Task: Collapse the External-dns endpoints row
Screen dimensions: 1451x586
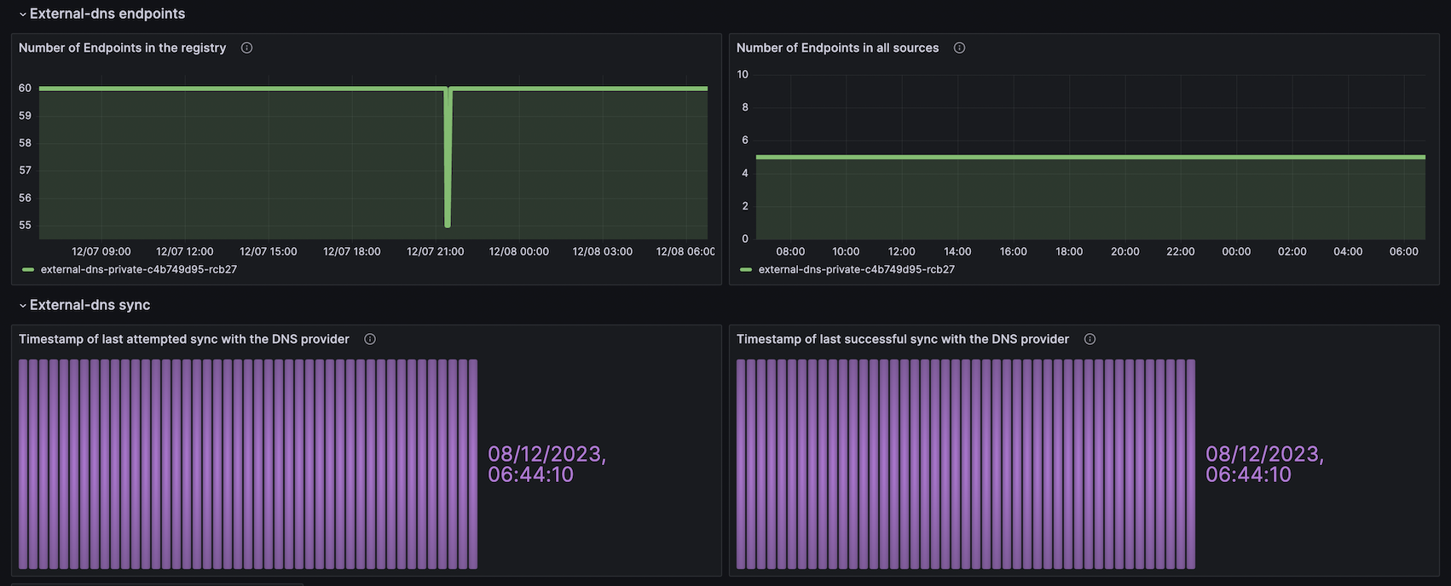Action: click(23, 14)
